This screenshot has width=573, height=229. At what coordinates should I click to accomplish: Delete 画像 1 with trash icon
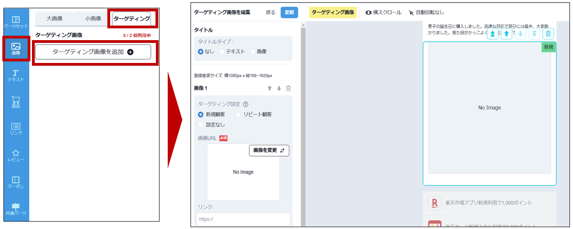pyautogui.click(x=288, y=89)
